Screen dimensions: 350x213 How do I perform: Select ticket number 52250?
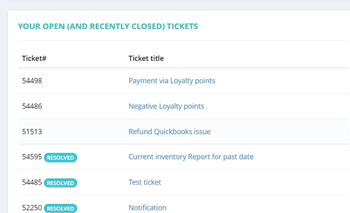(32, 208)
